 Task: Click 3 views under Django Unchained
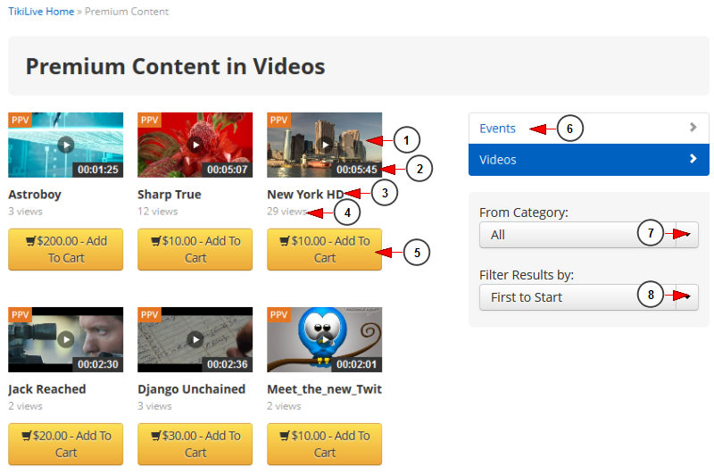click(x=154, y=405)
